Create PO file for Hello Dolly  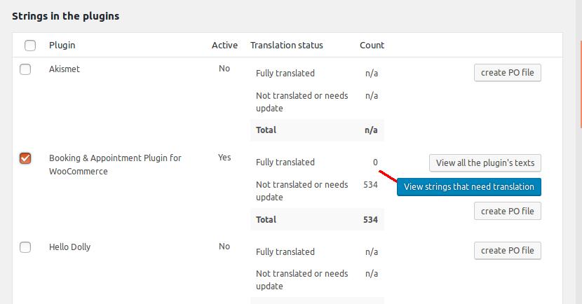pos(508,250)
